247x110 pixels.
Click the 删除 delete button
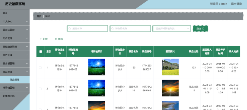point(59,39)
